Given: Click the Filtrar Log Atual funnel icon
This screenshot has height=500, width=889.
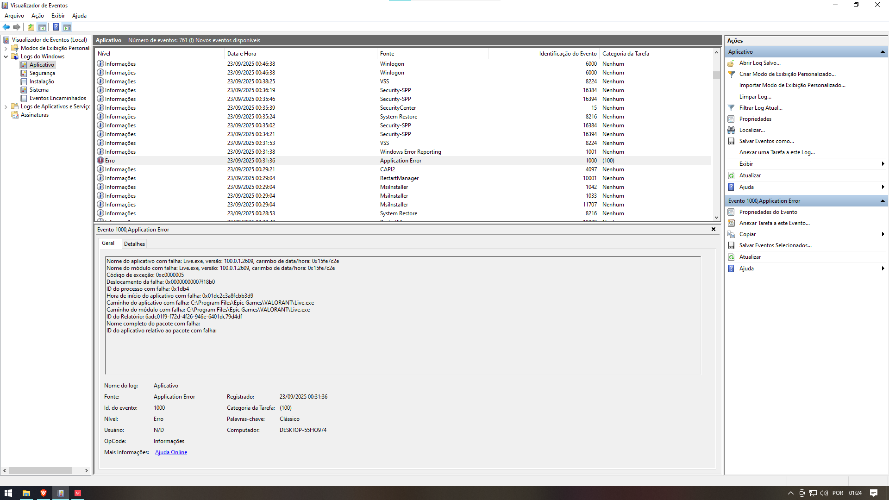Looking at the screenshot, I should [731, 108].
